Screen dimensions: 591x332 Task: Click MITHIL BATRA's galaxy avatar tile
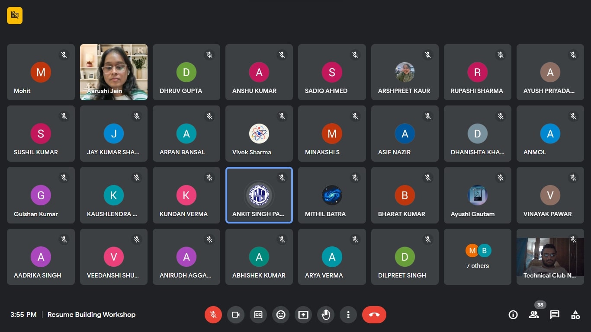click(332, 195)
